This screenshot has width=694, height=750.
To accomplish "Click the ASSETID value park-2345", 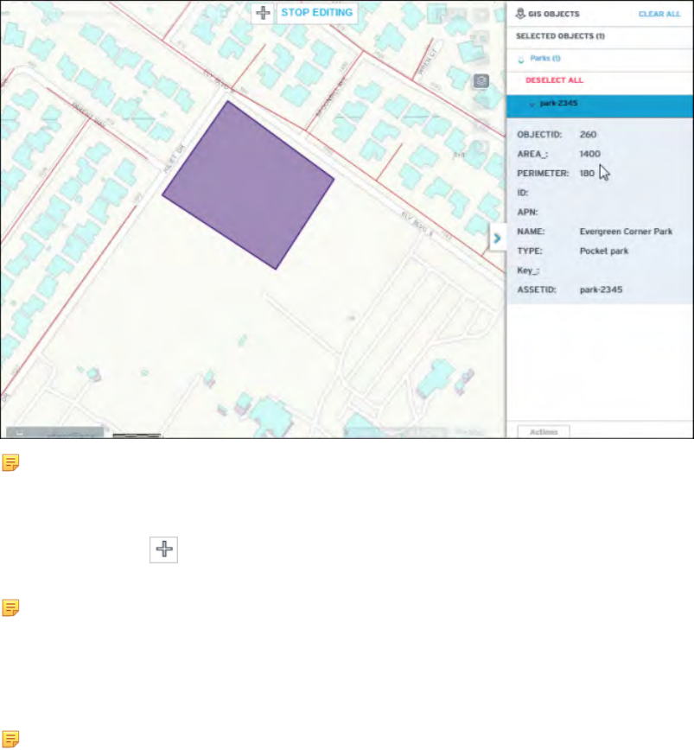I will [x=601, y=289].
